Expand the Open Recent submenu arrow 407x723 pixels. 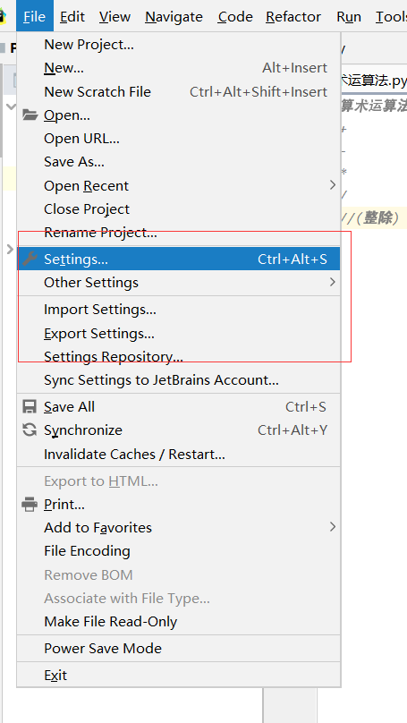point(333,185)
